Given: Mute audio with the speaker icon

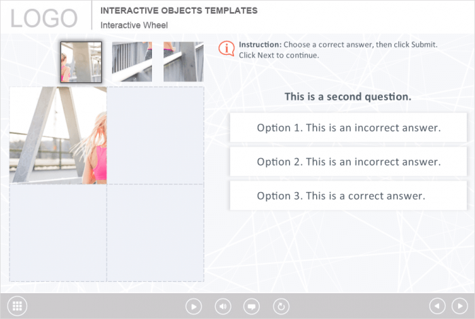Looking at the screenshot, I should pyautogui.click(x=223, y=307).
